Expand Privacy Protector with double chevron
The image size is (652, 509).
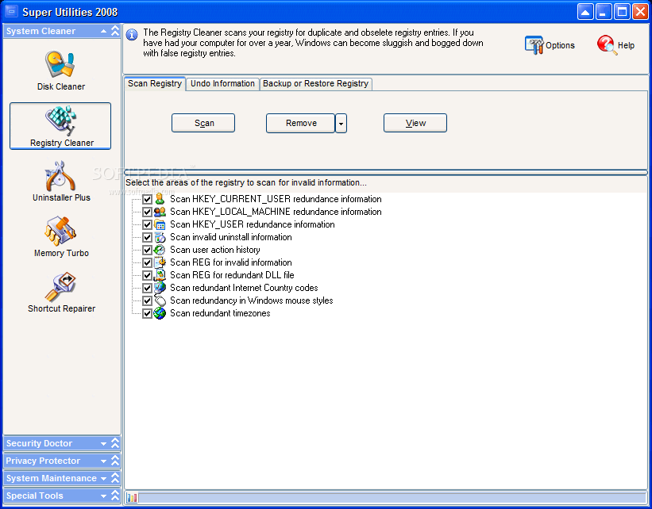pos(115,461)
